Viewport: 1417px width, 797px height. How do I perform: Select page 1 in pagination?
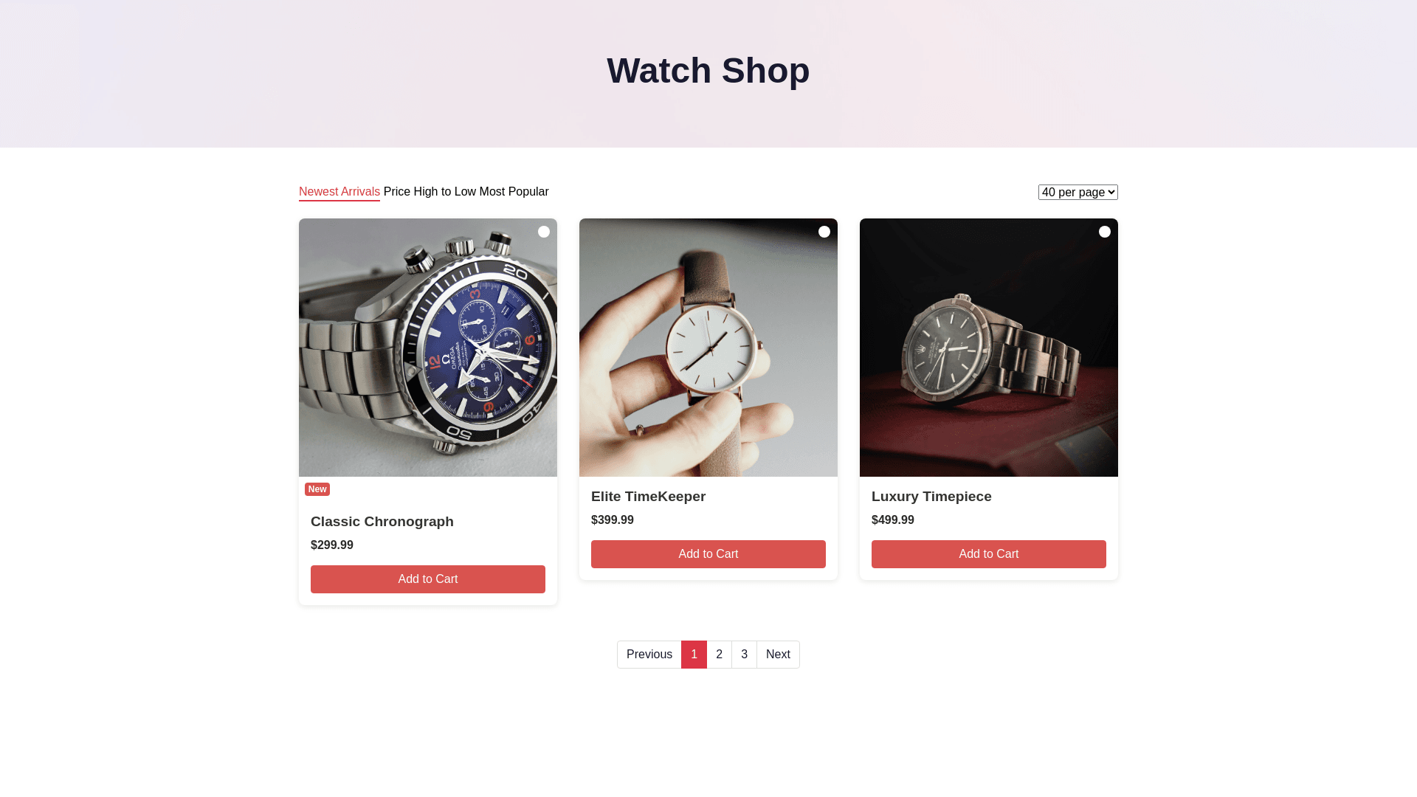[694, 655]
